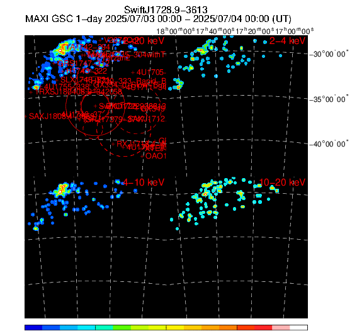The image size is (357, 331).
Task: Select the -40°00'00" declination label
Action: tap(329, 143)
